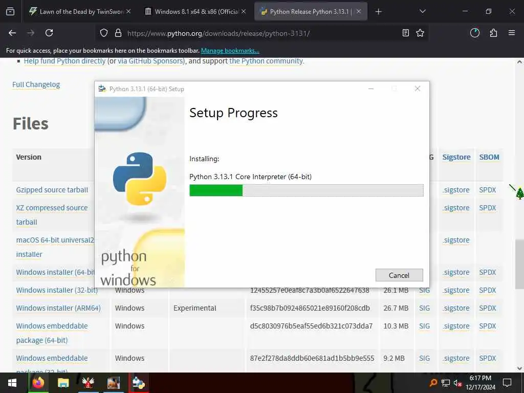Select hash text f35c98b7b0924865021e89160f208cdb

pyautogui.click(x=310, y=308)
